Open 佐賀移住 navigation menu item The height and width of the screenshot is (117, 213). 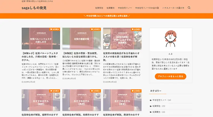(99, 8)
